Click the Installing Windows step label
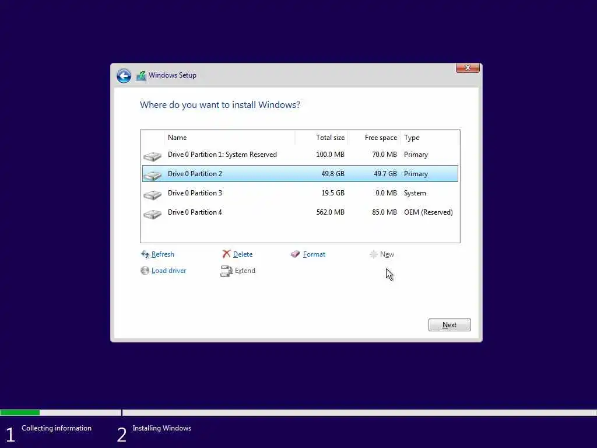The height and width of the screenshot is (448, 597). (x=162, y=428)
